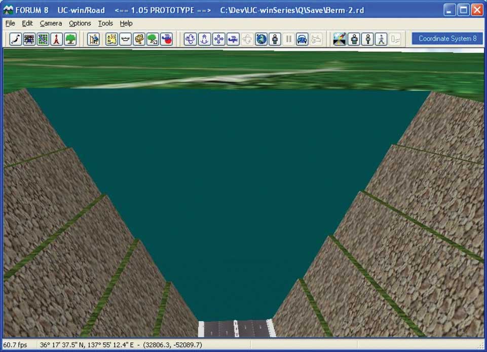Open the Help menu
This screenshot has width=487, height=352.
tap(126, 23)
